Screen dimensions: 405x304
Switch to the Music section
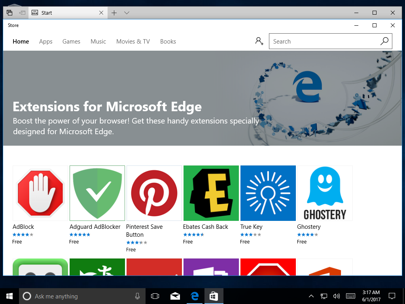[98, 41]
